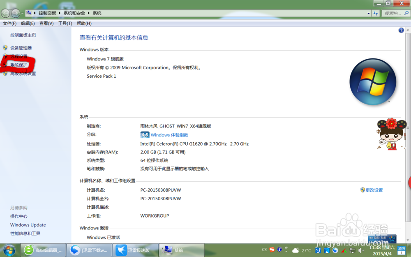Open 系统保护 in the sidebar
Screen dimensions: 411x257
point(18,65)
